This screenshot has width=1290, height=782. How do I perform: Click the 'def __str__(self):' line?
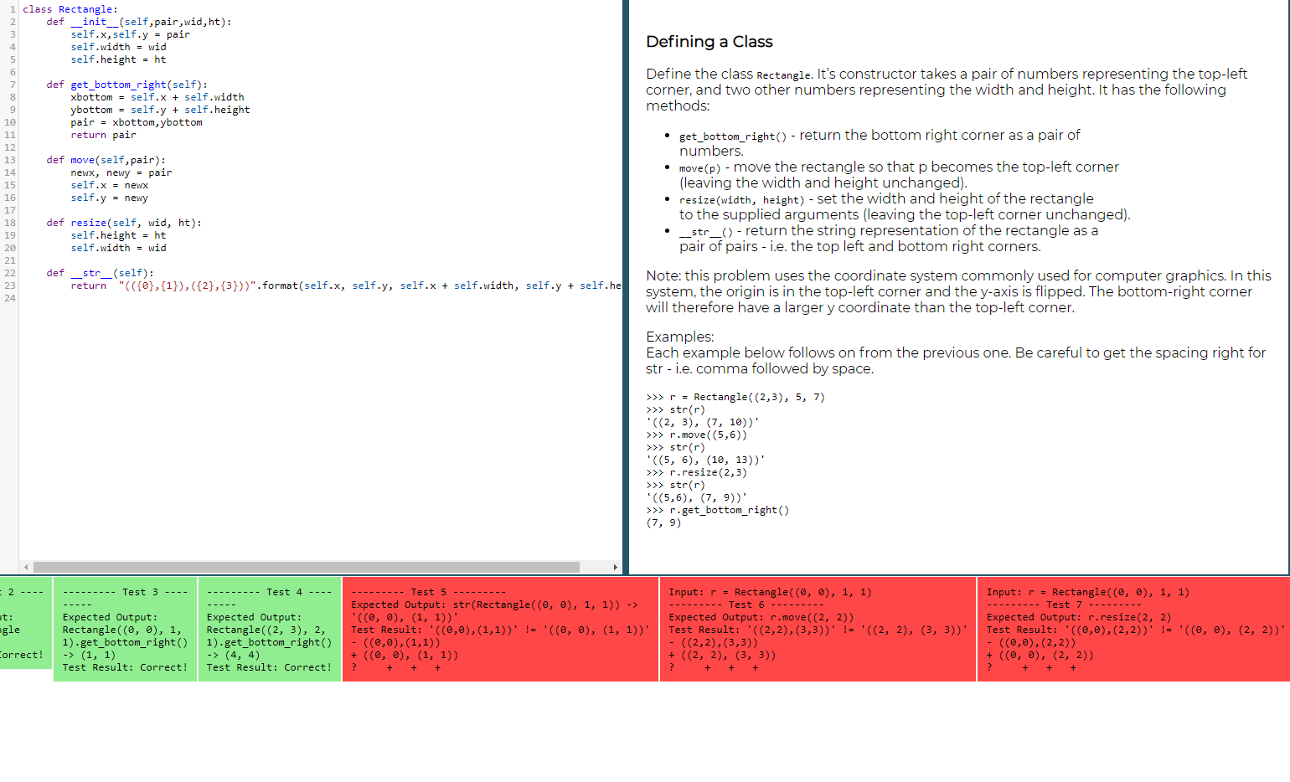(x=101, y=273)
